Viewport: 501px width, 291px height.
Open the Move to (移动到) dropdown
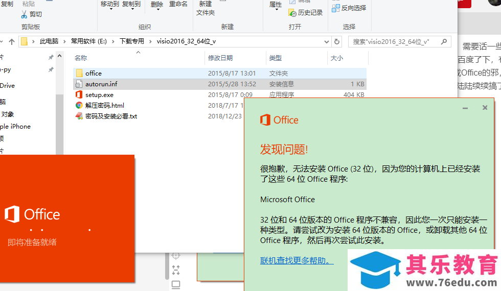click(110, 5)
